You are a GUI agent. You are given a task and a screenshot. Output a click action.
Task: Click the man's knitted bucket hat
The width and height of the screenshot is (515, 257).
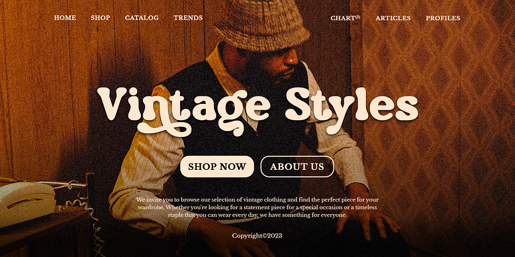(262, 25)
